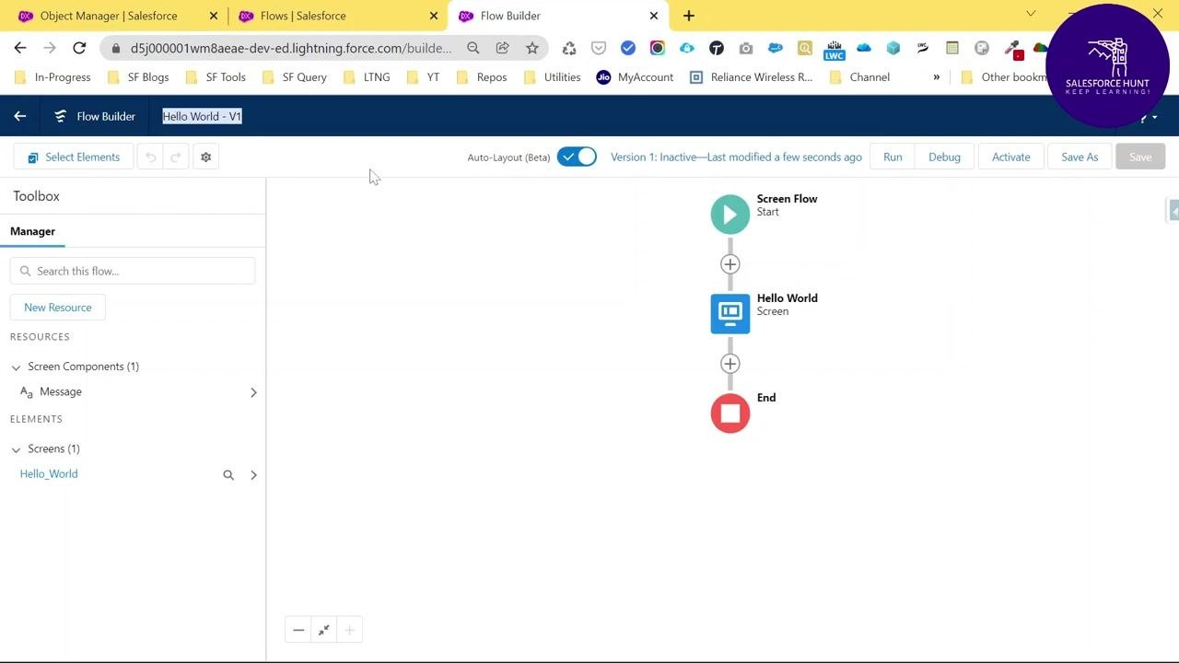Click the Flow Builder back arrow
1179x663 pixels.
(x=20, y=116)
